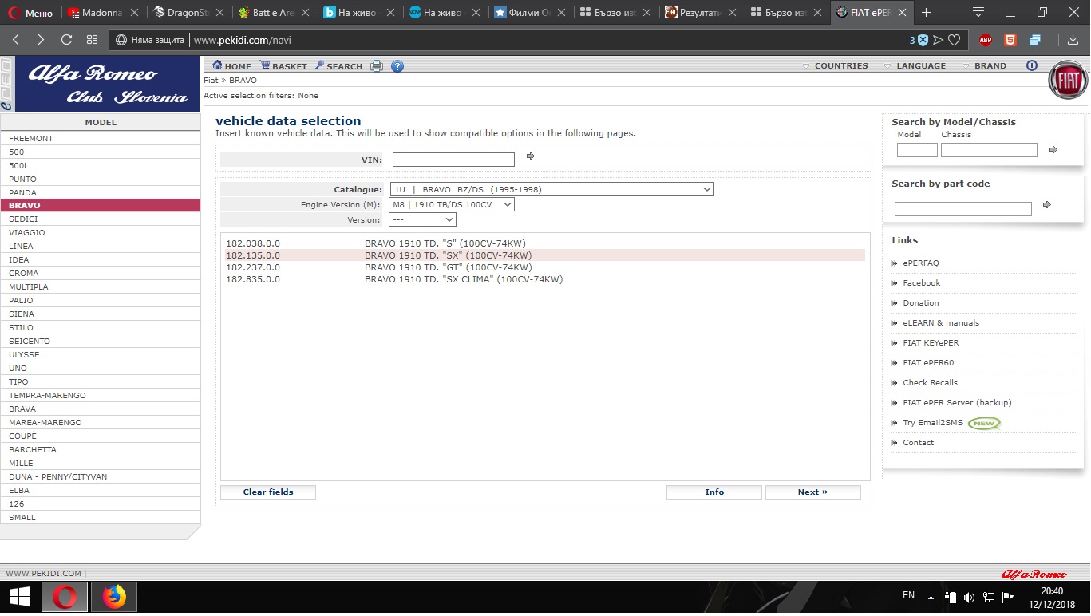The height and width of the screenshot is (616, 1091).
Task: Launch Firefox from the Windows taskbar
Action: click(x=114, y=598)
